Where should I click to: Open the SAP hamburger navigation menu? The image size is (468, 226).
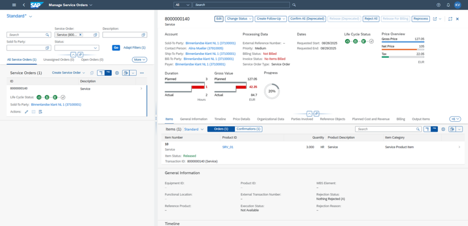(14, 5)
